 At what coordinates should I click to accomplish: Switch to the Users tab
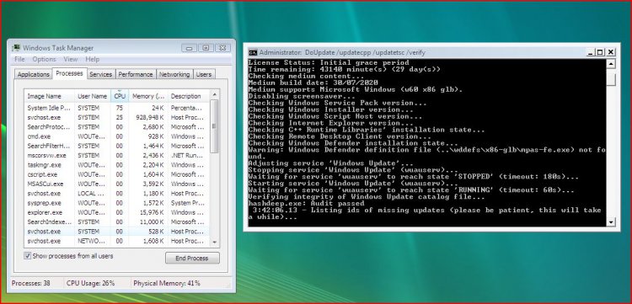(204, 74)
